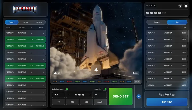Image resolution: width=192 pixels, height=110 pixels.
Task: Click the Time column header
Action: pyautogui.click(x=184, y=28)
